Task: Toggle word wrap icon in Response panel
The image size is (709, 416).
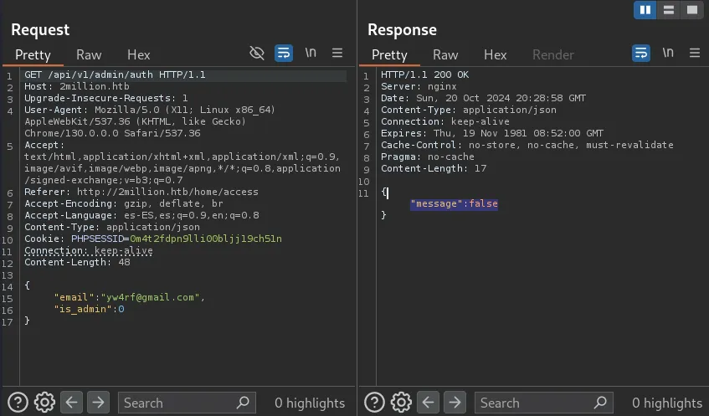Action: pos(641,54)
